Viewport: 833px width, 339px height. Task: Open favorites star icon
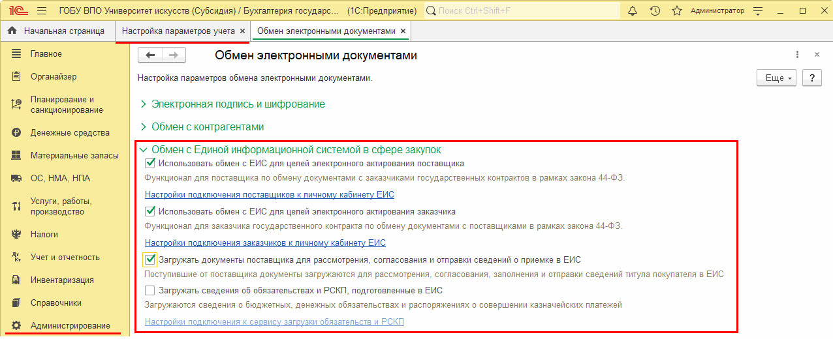coord(677,11)
